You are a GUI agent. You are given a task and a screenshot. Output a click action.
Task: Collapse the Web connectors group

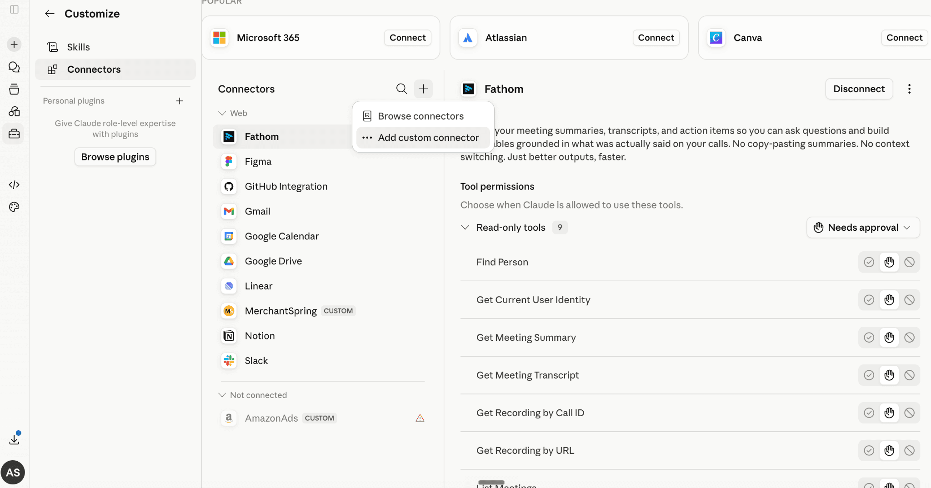[222, 113]
